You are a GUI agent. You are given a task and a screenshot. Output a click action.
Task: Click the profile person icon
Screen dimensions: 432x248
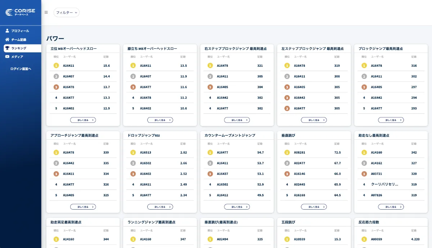(7, 31)
